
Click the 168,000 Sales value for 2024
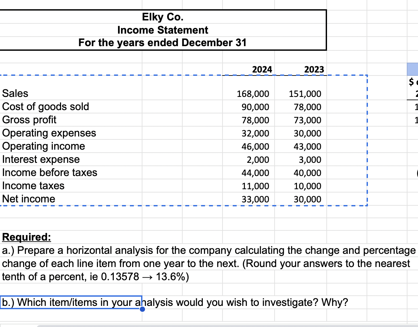[x=253, y=94]
